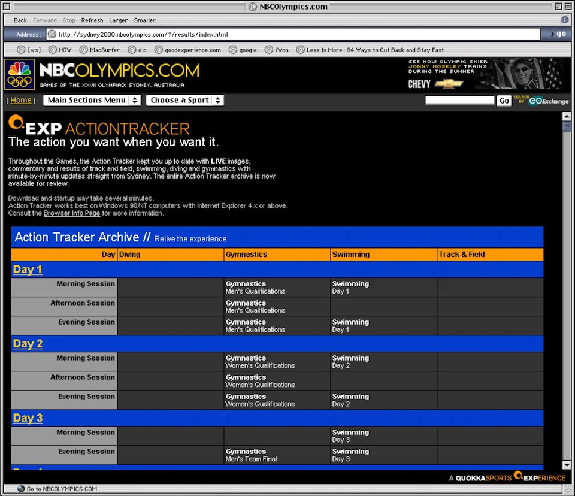The height and width of the screenshot is (496, 575).
Task: Open Day 1 Evening Gymnastics Men's Qualifications
Action: point(255,326)
